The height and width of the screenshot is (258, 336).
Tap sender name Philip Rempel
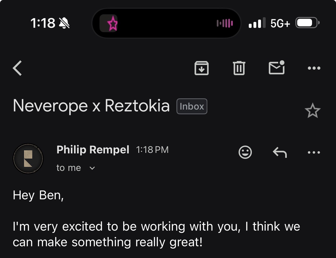[x=93, y=150]
